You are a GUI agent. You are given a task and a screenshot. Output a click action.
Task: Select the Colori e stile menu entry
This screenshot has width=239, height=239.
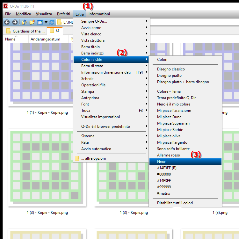pyautogui.click(x=111, y=60)
